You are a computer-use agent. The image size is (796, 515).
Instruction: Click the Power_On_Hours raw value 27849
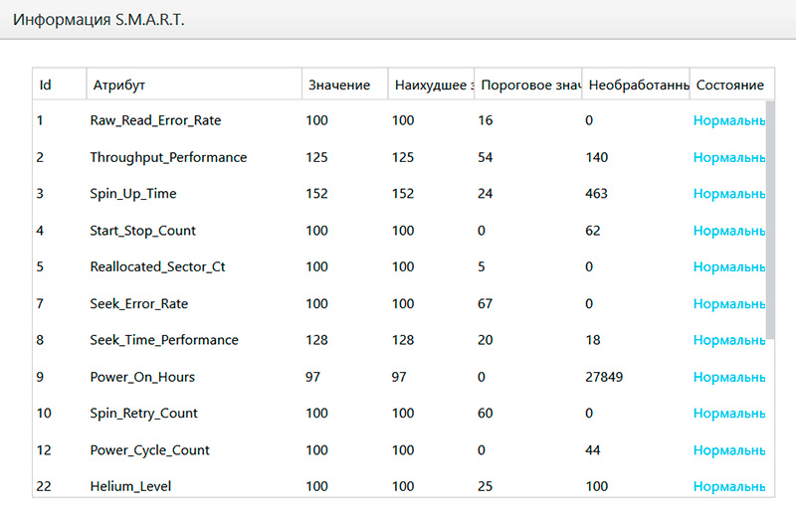coord(605,377)
